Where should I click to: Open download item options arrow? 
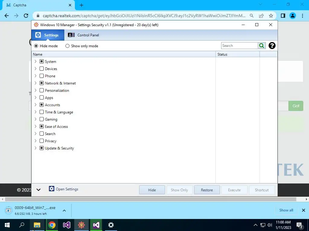(64, 211)
